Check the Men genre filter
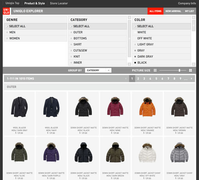 click(7, 32)
